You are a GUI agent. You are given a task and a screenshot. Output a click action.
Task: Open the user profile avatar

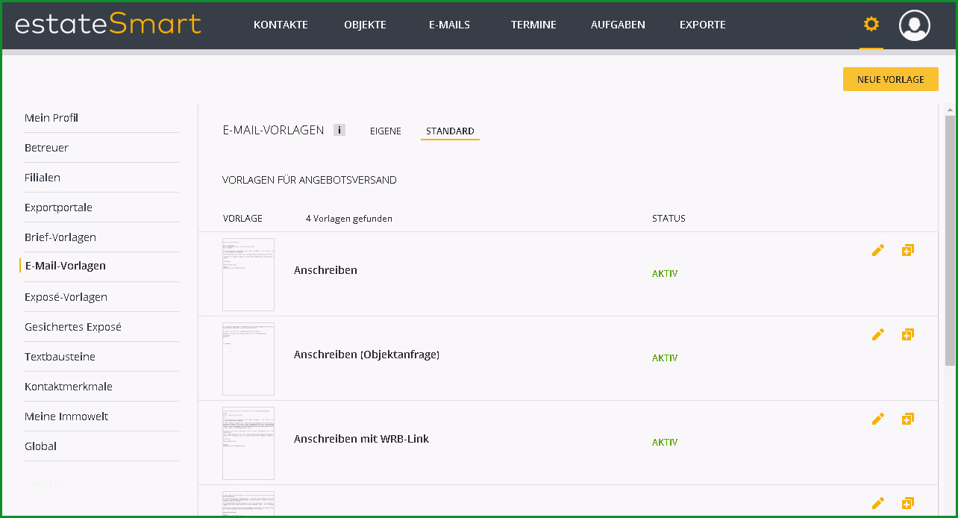[914, 25]
